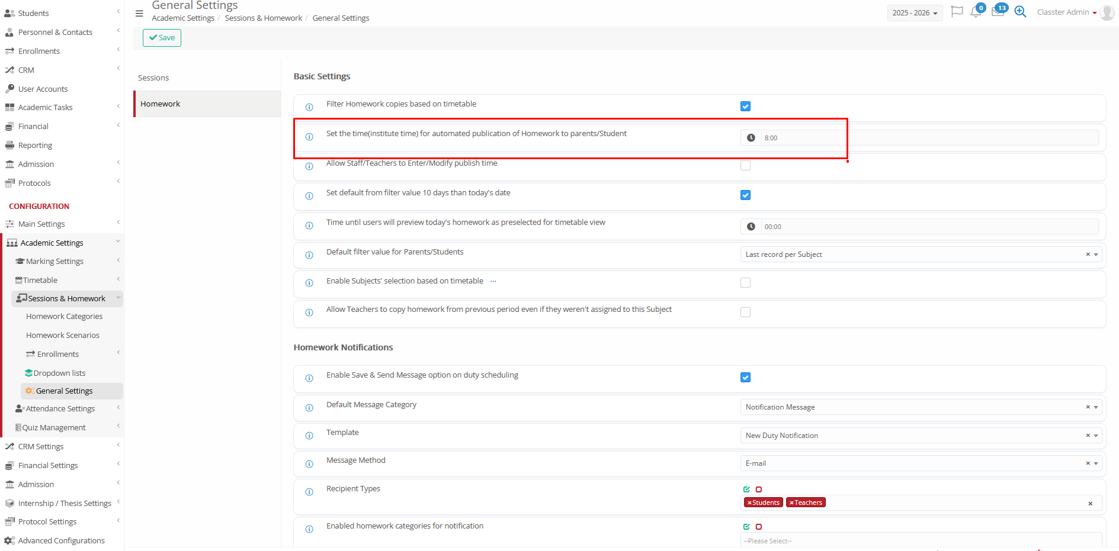Select all Recipient Types check icon
Screen dimensions: 1119x551
(x=746, y=489)
